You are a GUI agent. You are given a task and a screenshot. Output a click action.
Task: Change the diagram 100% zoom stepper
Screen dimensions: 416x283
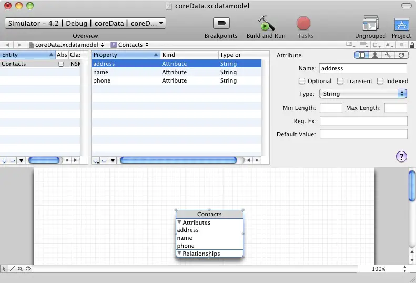tap(404, 269)
